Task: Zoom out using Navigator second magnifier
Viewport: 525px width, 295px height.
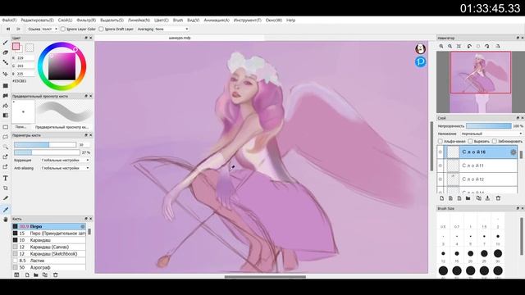Action: click(x=450, y=46)
